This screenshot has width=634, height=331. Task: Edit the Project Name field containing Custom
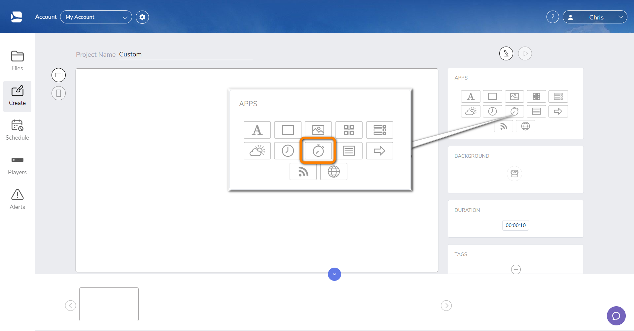tap(186, 54)
